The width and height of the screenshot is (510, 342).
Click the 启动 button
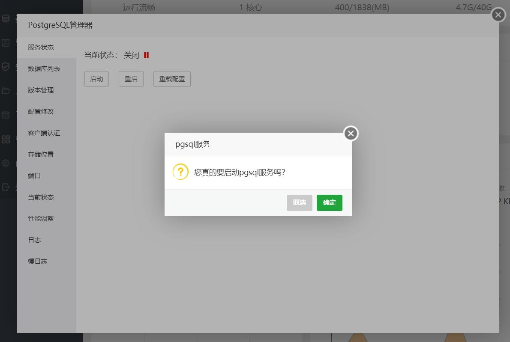coord(96,79)
